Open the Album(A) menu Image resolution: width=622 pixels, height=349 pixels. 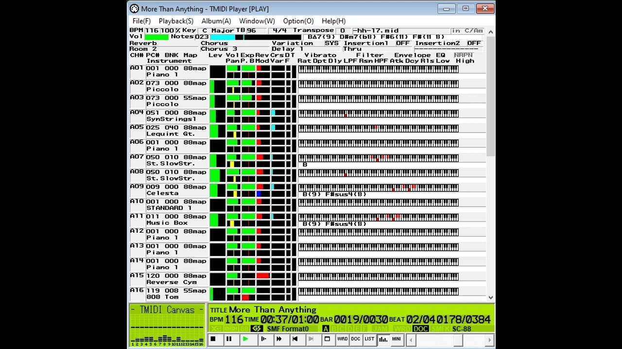click(x=216, y=21)
